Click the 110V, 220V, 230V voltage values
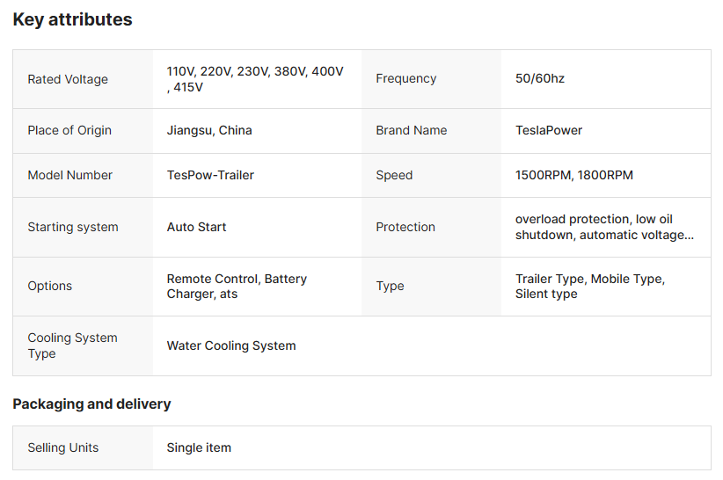Image resolution: width=723 pixels, height=480 pixels. click(255, 79)
